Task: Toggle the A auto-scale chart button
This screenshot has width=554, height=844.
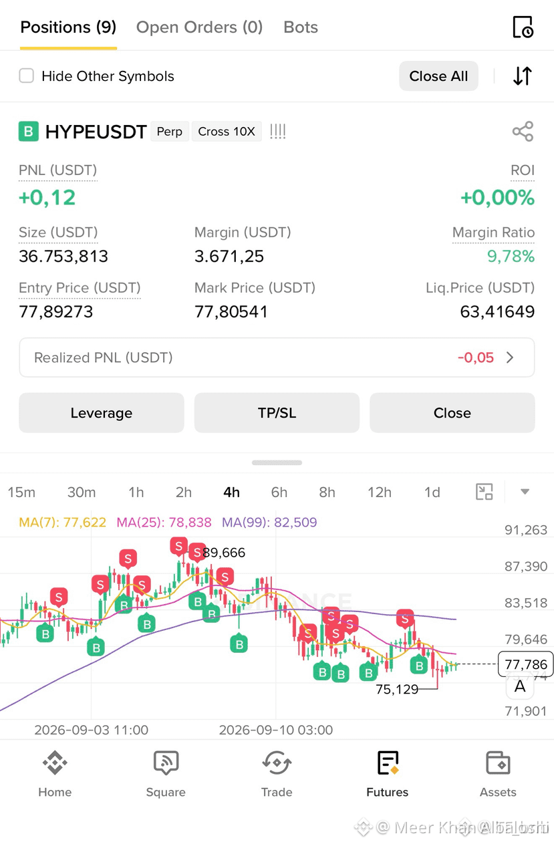Action: [520, 686]
